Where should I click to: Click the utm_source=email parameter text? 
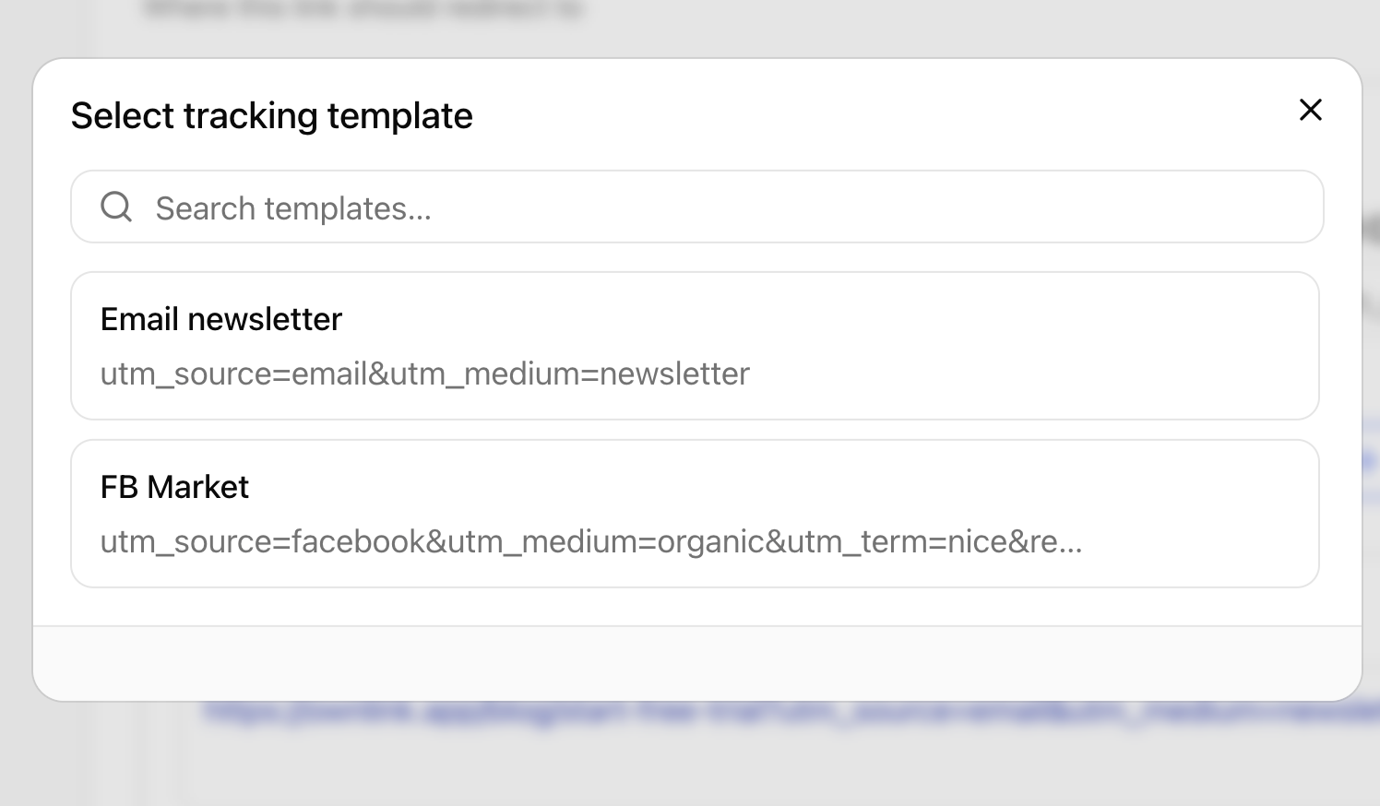(x=234, y=373)
